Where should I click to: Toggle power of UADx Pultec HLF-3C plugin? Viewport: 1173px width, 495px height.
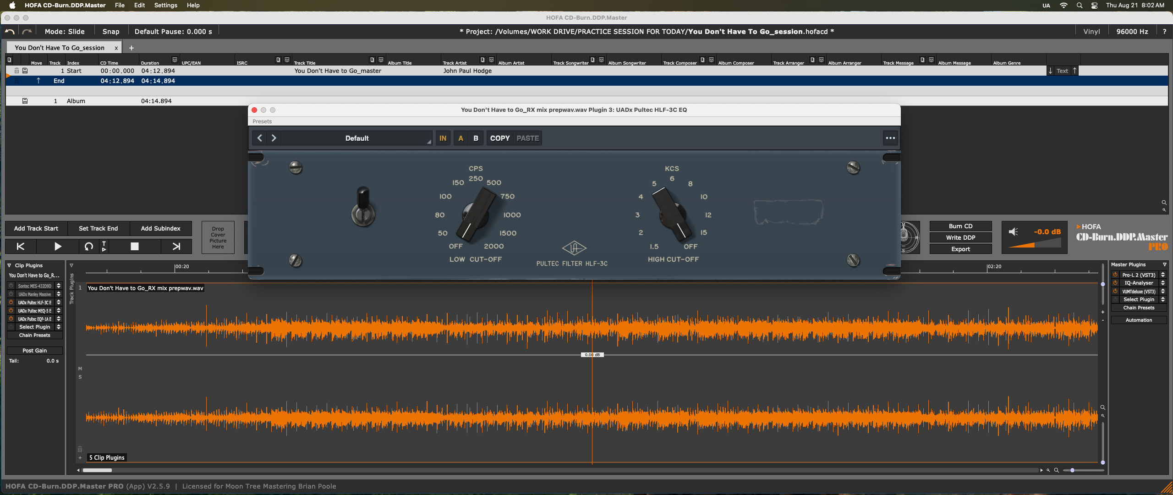(x=11, y=302)
